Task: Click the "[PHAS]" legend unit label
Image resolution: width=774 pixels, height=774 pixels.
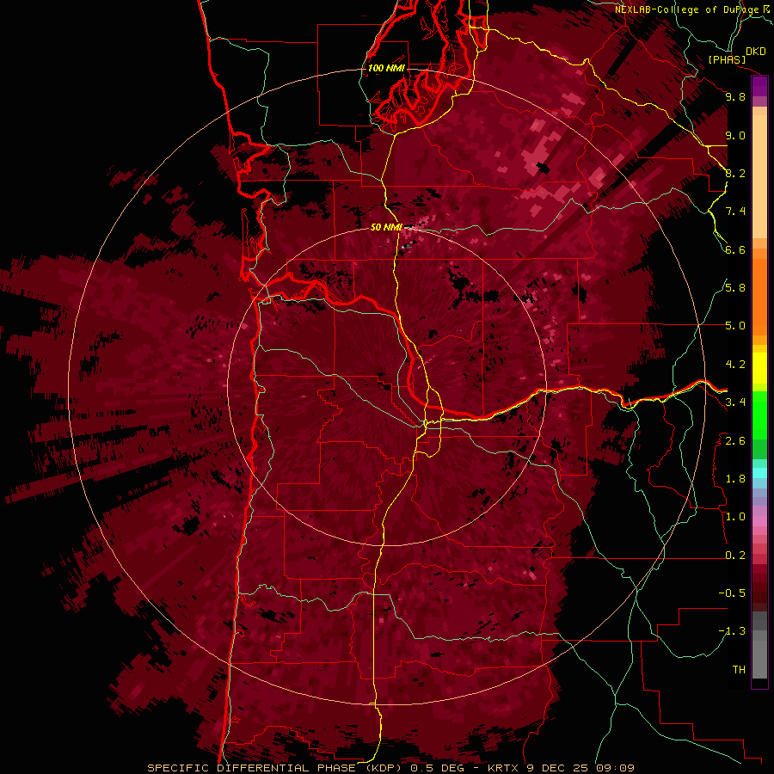Action: pos(727,59)
